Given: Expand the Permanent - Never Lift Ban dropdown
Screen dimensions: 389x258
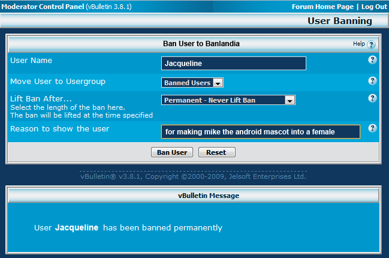Looking at the screenshot, I should (x=228, y=100).
